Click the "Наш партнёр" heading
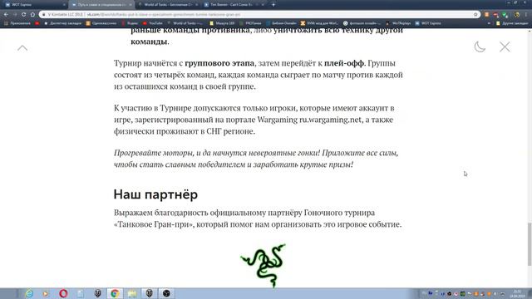532x299 pixels. tap(155, 194)
